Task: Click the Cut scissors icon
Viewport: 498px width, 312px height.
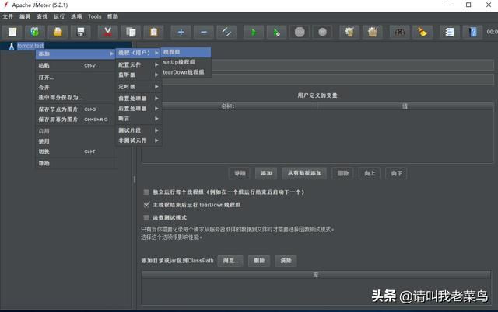Action: pyautogui.click(x=107, y=32)
